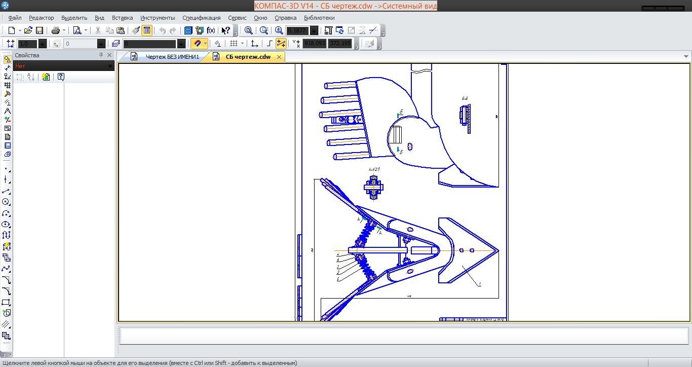Select the Circle tool
692x367 pixels.
point(7,202)
